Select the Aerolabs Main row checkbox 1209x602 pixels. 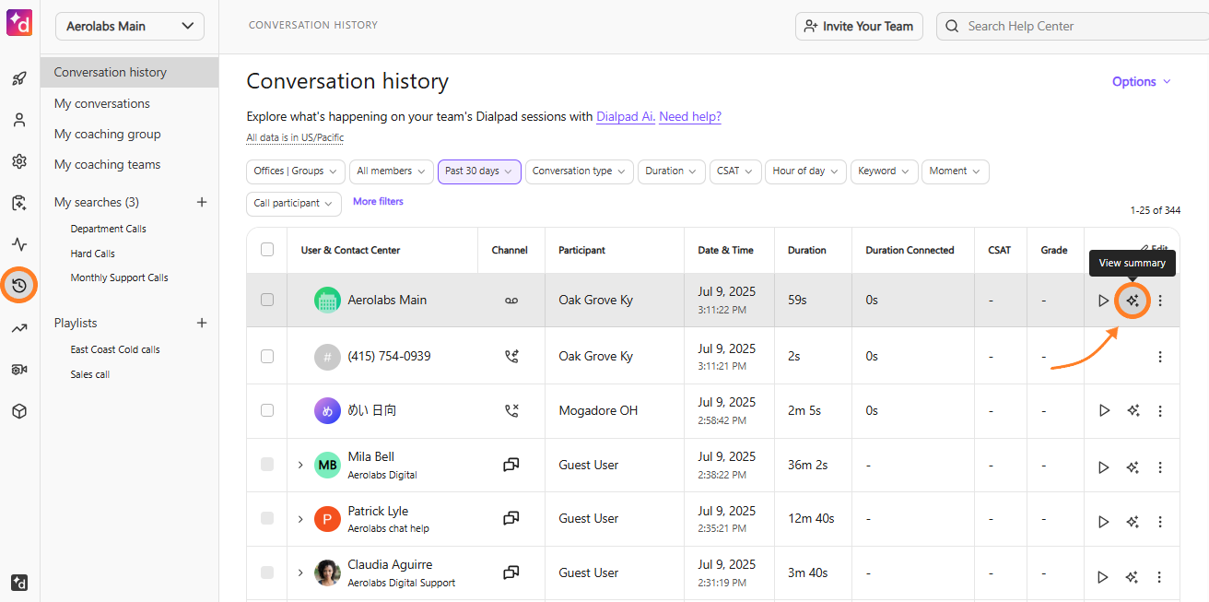pyautogui.click(x=267, y=300)
